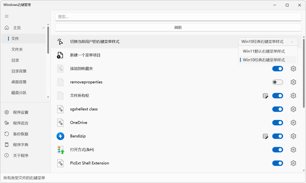Open 程序设置 page
The image size is (306, 183).
(25, 112)
